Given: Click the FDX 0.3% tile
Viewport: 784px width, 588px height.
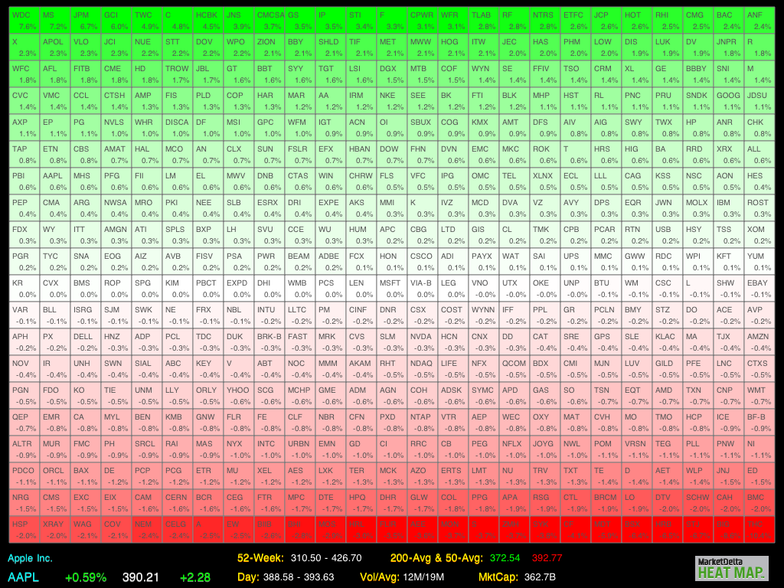Looking at the screenshot, I should 24,235.
